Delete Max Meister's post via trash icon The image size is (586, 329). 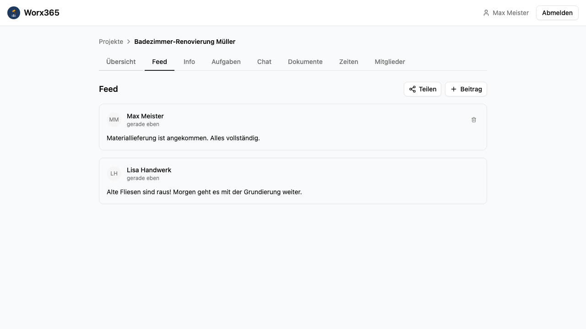(474, 120)
